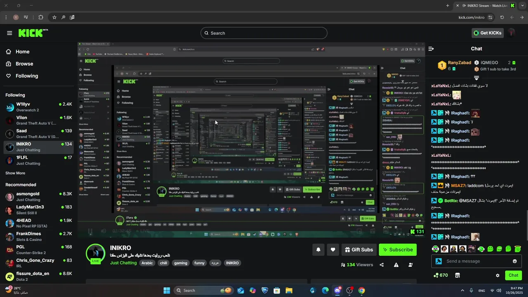Open W1llyv channel in Following list
528x297 pixels.
(39, 107)
